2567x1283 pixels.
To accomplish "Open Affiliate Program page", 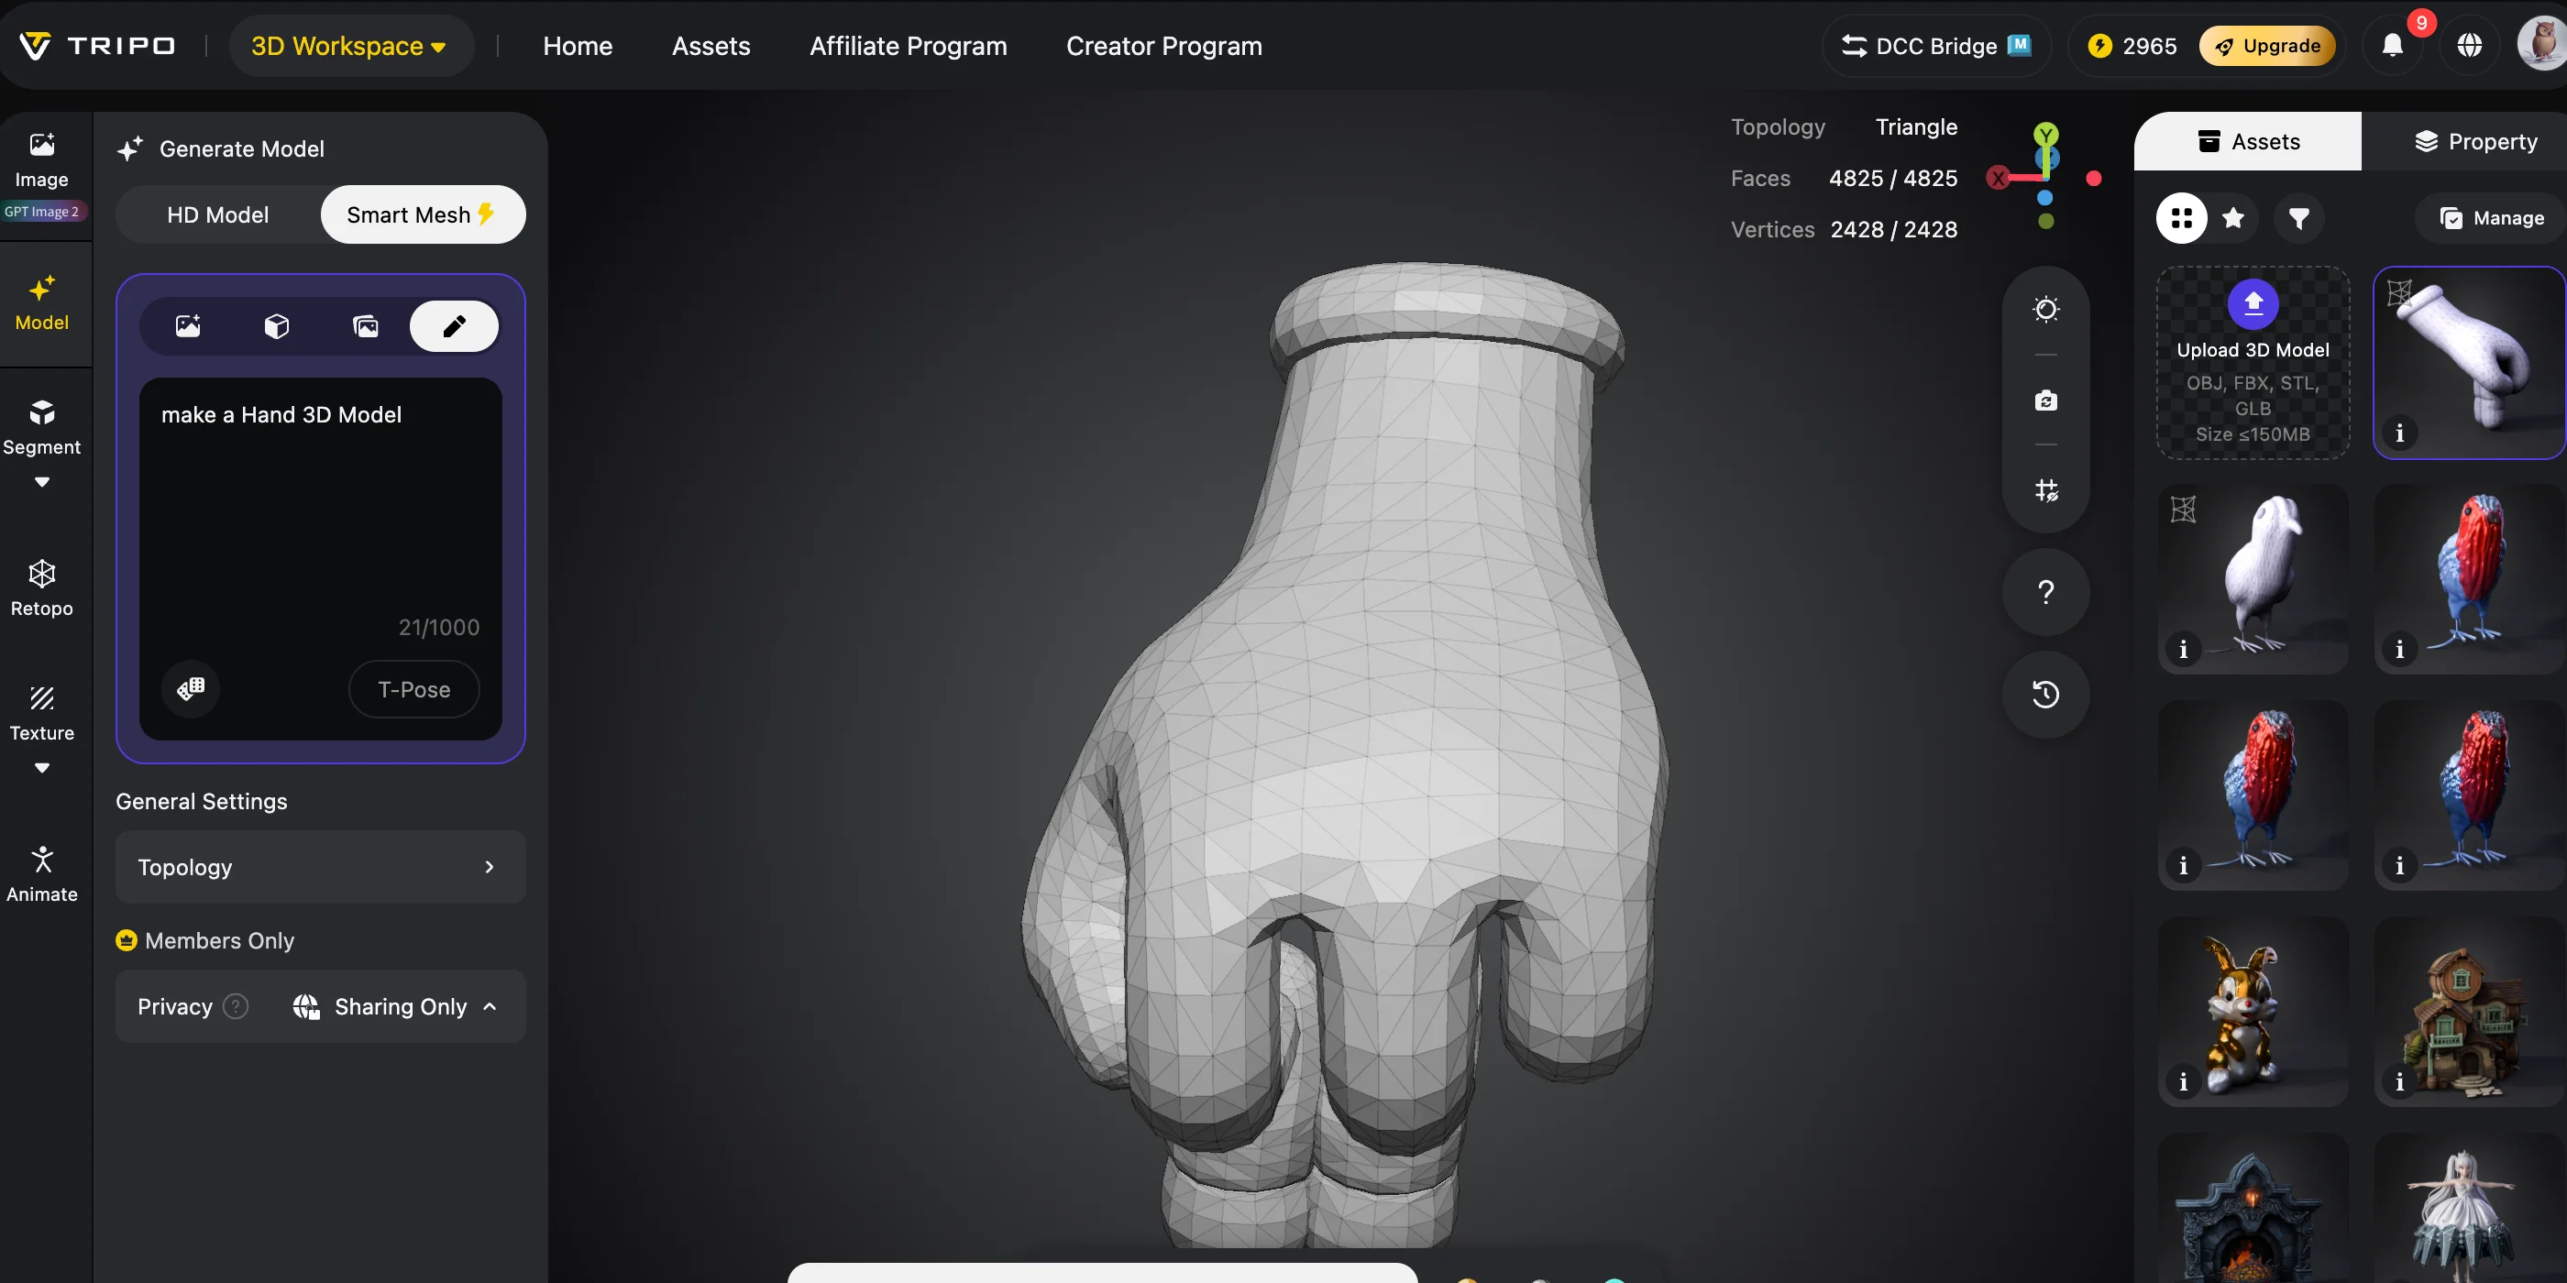I will click(908, 46).
